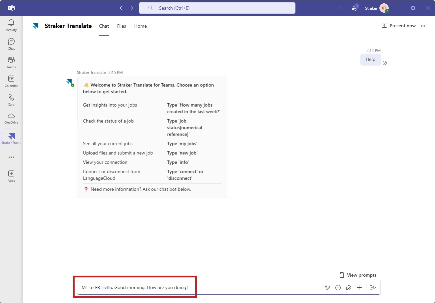This screenshot has width=435, height=303.
Task: Expand more apps ellipsis in sidebar
Action: pos(11,157)
